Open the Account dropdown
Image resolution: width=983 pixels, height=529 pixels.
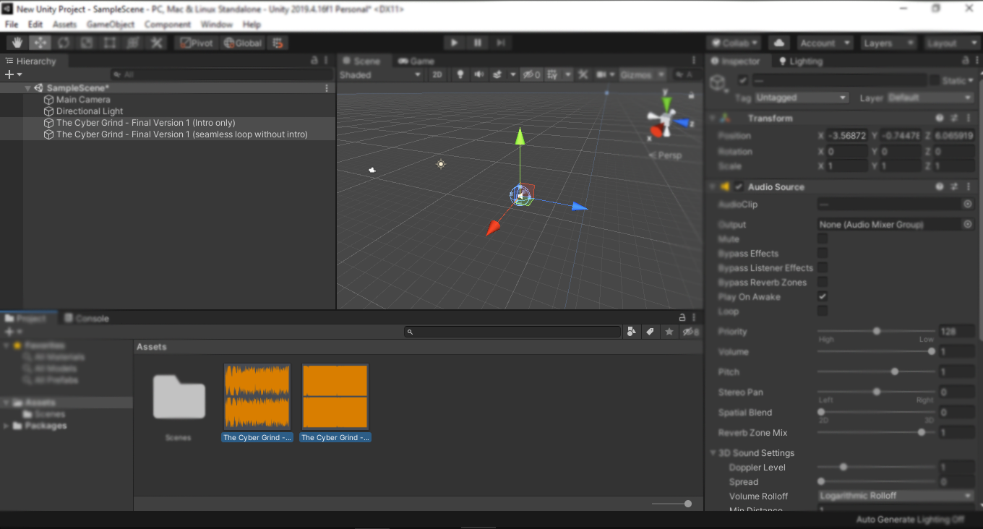click(x=825, y=43)
